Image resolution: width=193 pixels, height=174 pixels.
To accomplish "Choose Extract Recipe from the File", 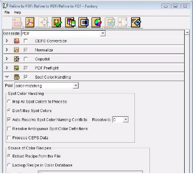I will pos(9,156).
